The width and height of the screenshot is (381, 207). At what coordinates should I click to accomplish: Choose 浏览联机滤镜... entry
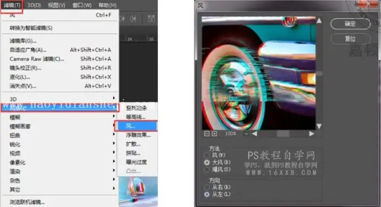pos(60,202)
